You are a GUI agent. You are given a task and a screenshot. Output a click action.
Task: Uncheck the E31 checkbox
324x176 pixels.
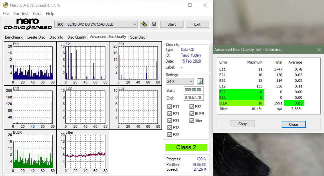point(170,120)
